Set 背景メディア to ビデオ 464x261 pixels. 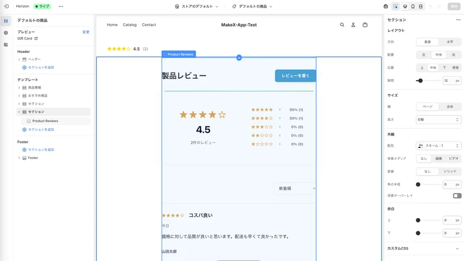(x=454, y=158)
